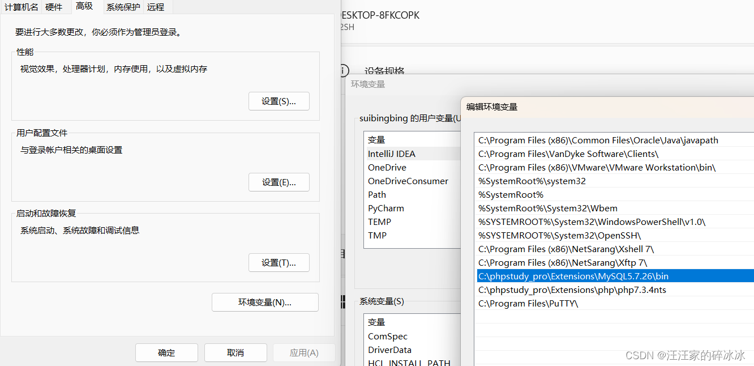
Task: Select TEMP user variable row
Action: point(413,222)
